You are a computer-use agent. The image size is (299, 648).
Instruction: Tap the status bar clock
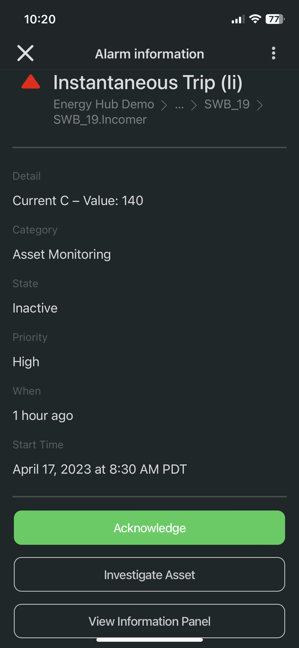click(40, 19)
